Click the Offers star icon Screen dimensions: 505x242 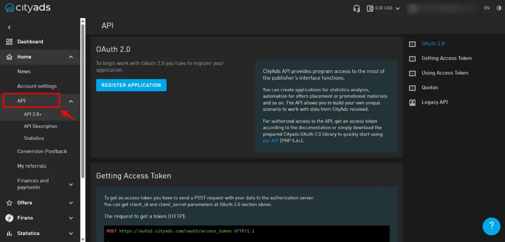(x=9, y=203)
